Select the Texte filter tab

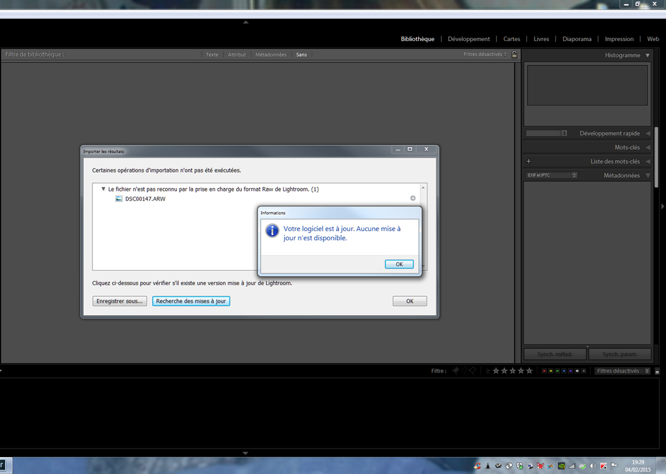pyautogui.click(x=212, y=55)
